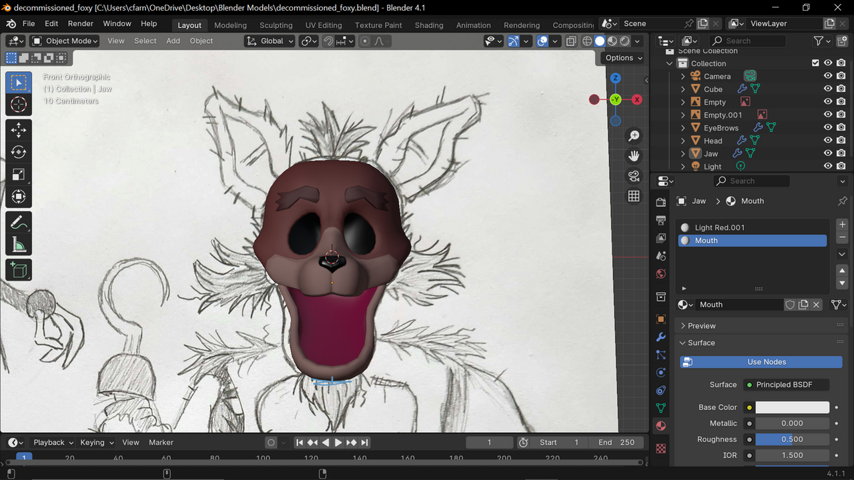The height and width of the screenshot is (480, 854).
Task: Collapse the Surface panel
Action: click(x=683, y=343)
